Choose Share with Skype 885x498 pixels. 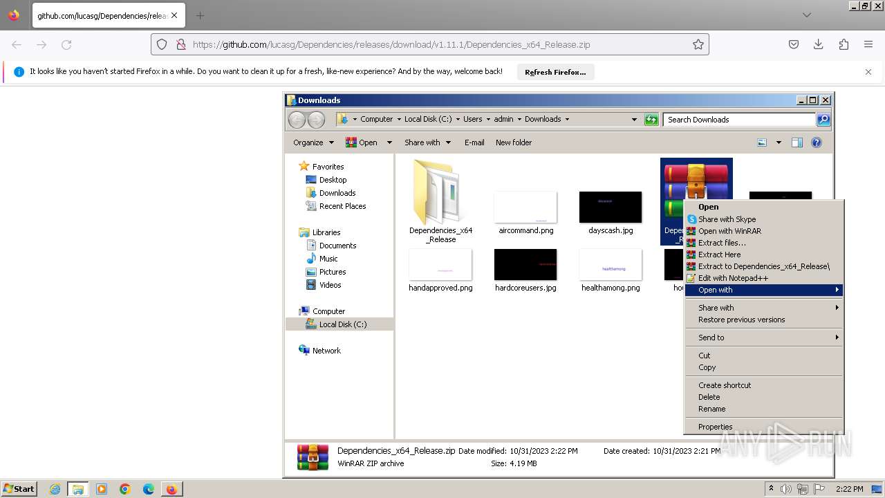point(764,219)
